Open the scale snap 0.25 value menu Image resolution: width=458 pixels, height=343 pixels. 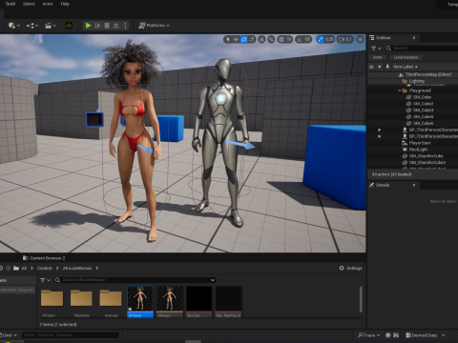(329, 39)
